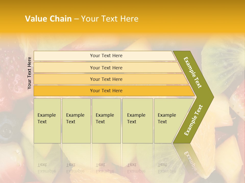Select the first 'Example Text' green box
The image size is (245, 183).
(x=47, y=121)
